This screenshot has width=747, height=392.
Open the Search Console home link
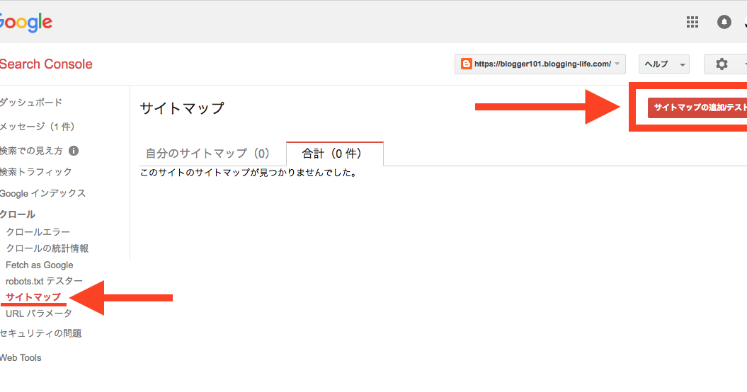46,64
